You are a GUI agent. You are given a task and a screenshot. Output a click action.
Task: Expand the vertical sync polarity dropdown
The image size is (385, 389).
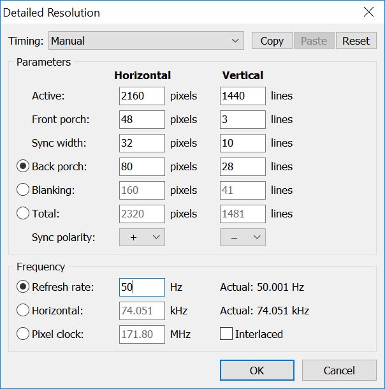point(243,237)
